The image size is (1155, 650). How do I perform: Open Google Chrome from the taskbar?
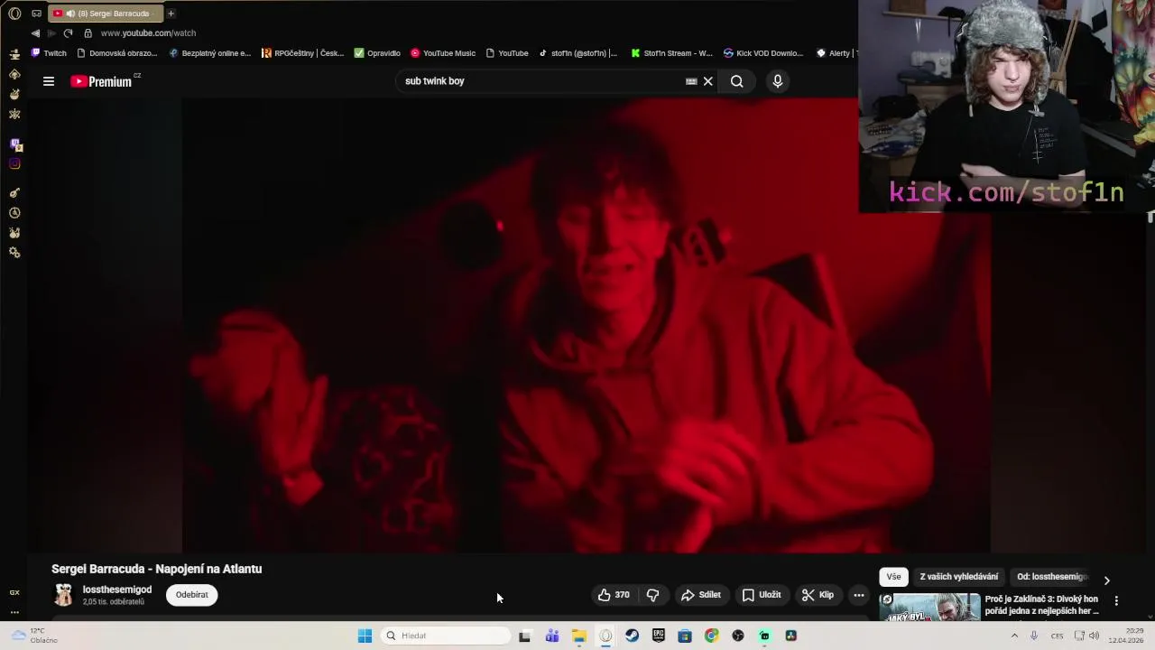712,636
